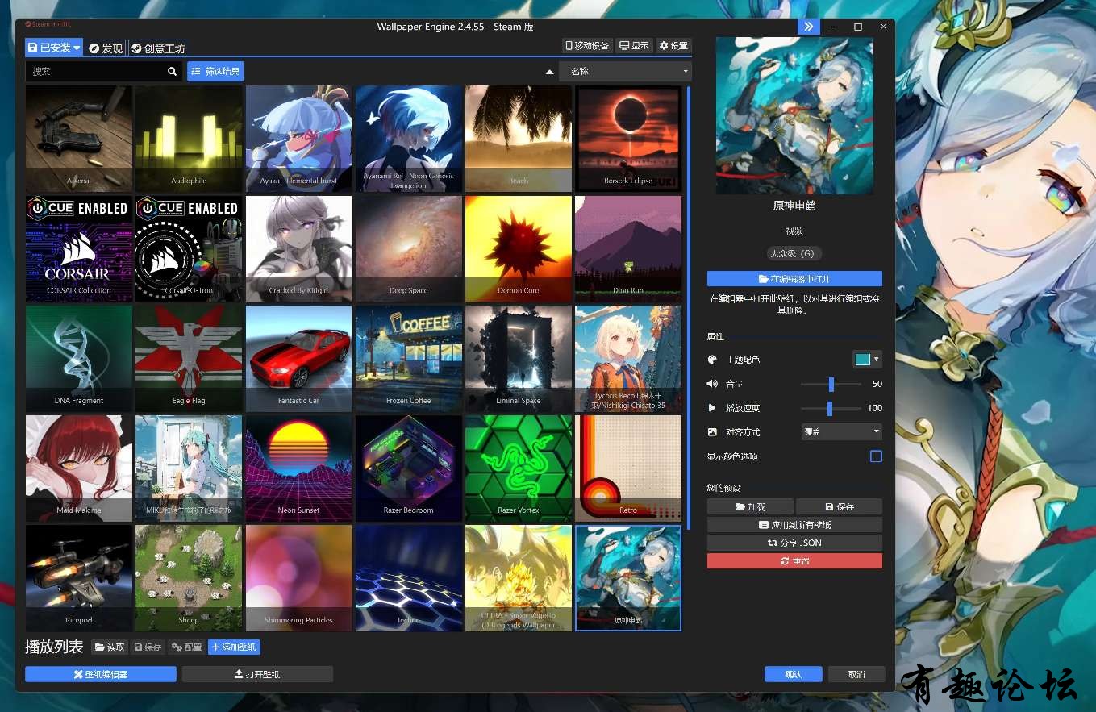Screen dimensions: 1096x712
Task: Select the Corsair O-Tron wallpaper
Action: click(189, 248)
